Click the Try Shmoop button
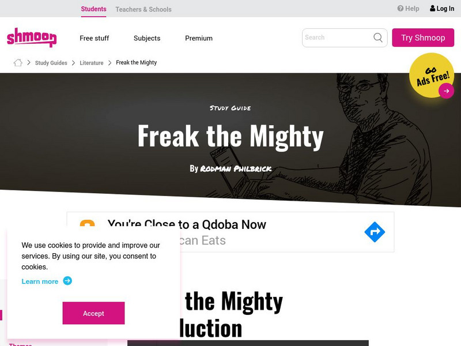Viewport: 461px width, 346px height. 423,37
